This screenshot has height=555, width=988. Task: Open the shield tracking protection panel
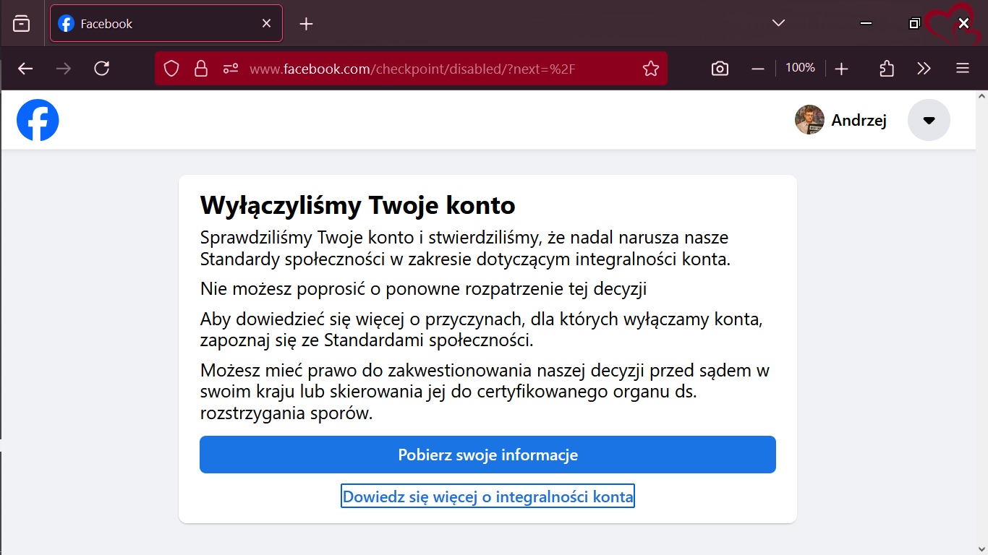click(171, 69)
